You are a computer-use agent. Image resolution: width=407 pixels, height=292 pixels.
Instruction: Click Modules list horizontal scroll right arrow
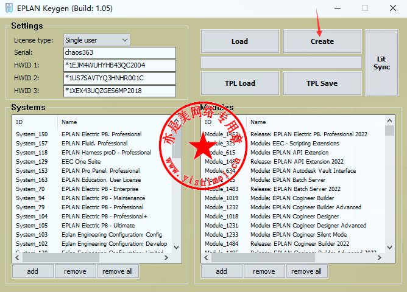[380, 257]
